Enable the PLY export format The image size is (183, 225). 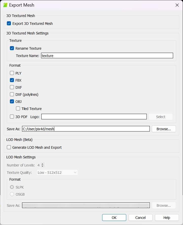[x=12, y=73]
